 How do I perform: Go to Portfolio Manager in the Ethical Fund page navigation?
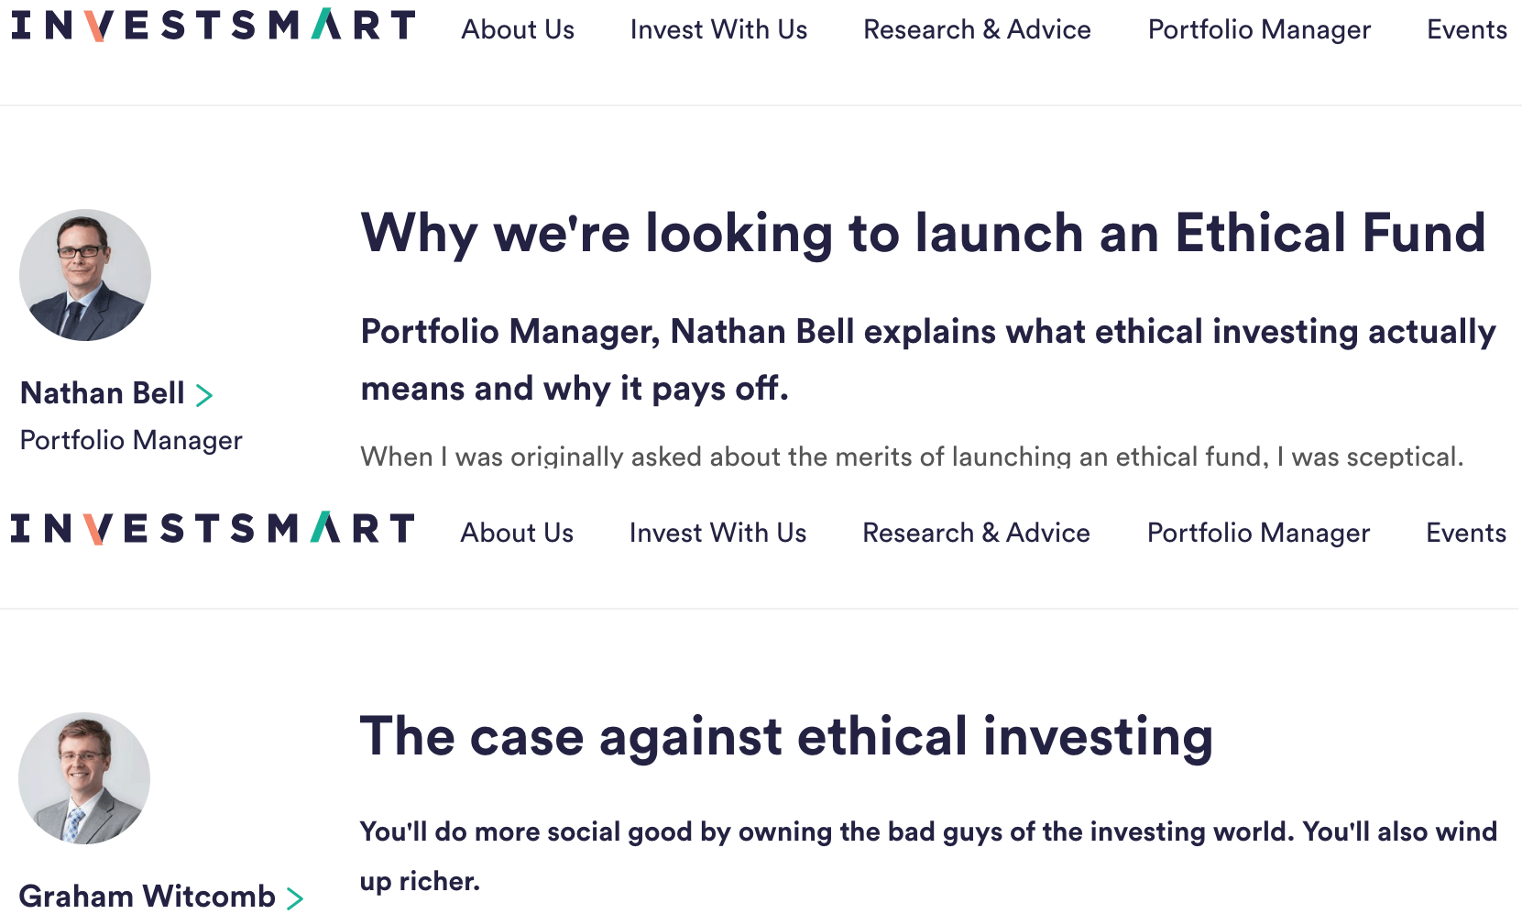coord(1259,29)
